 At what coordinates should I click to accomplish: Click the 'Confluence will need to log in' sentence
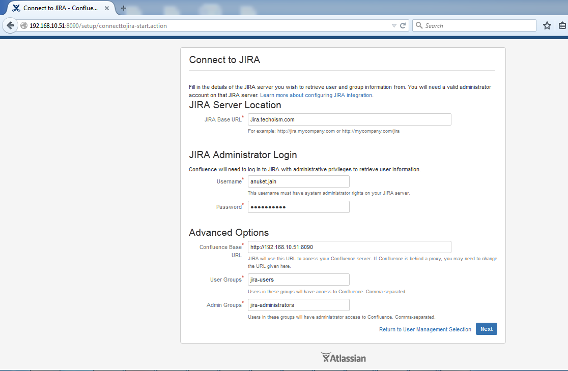coord(305,169)
